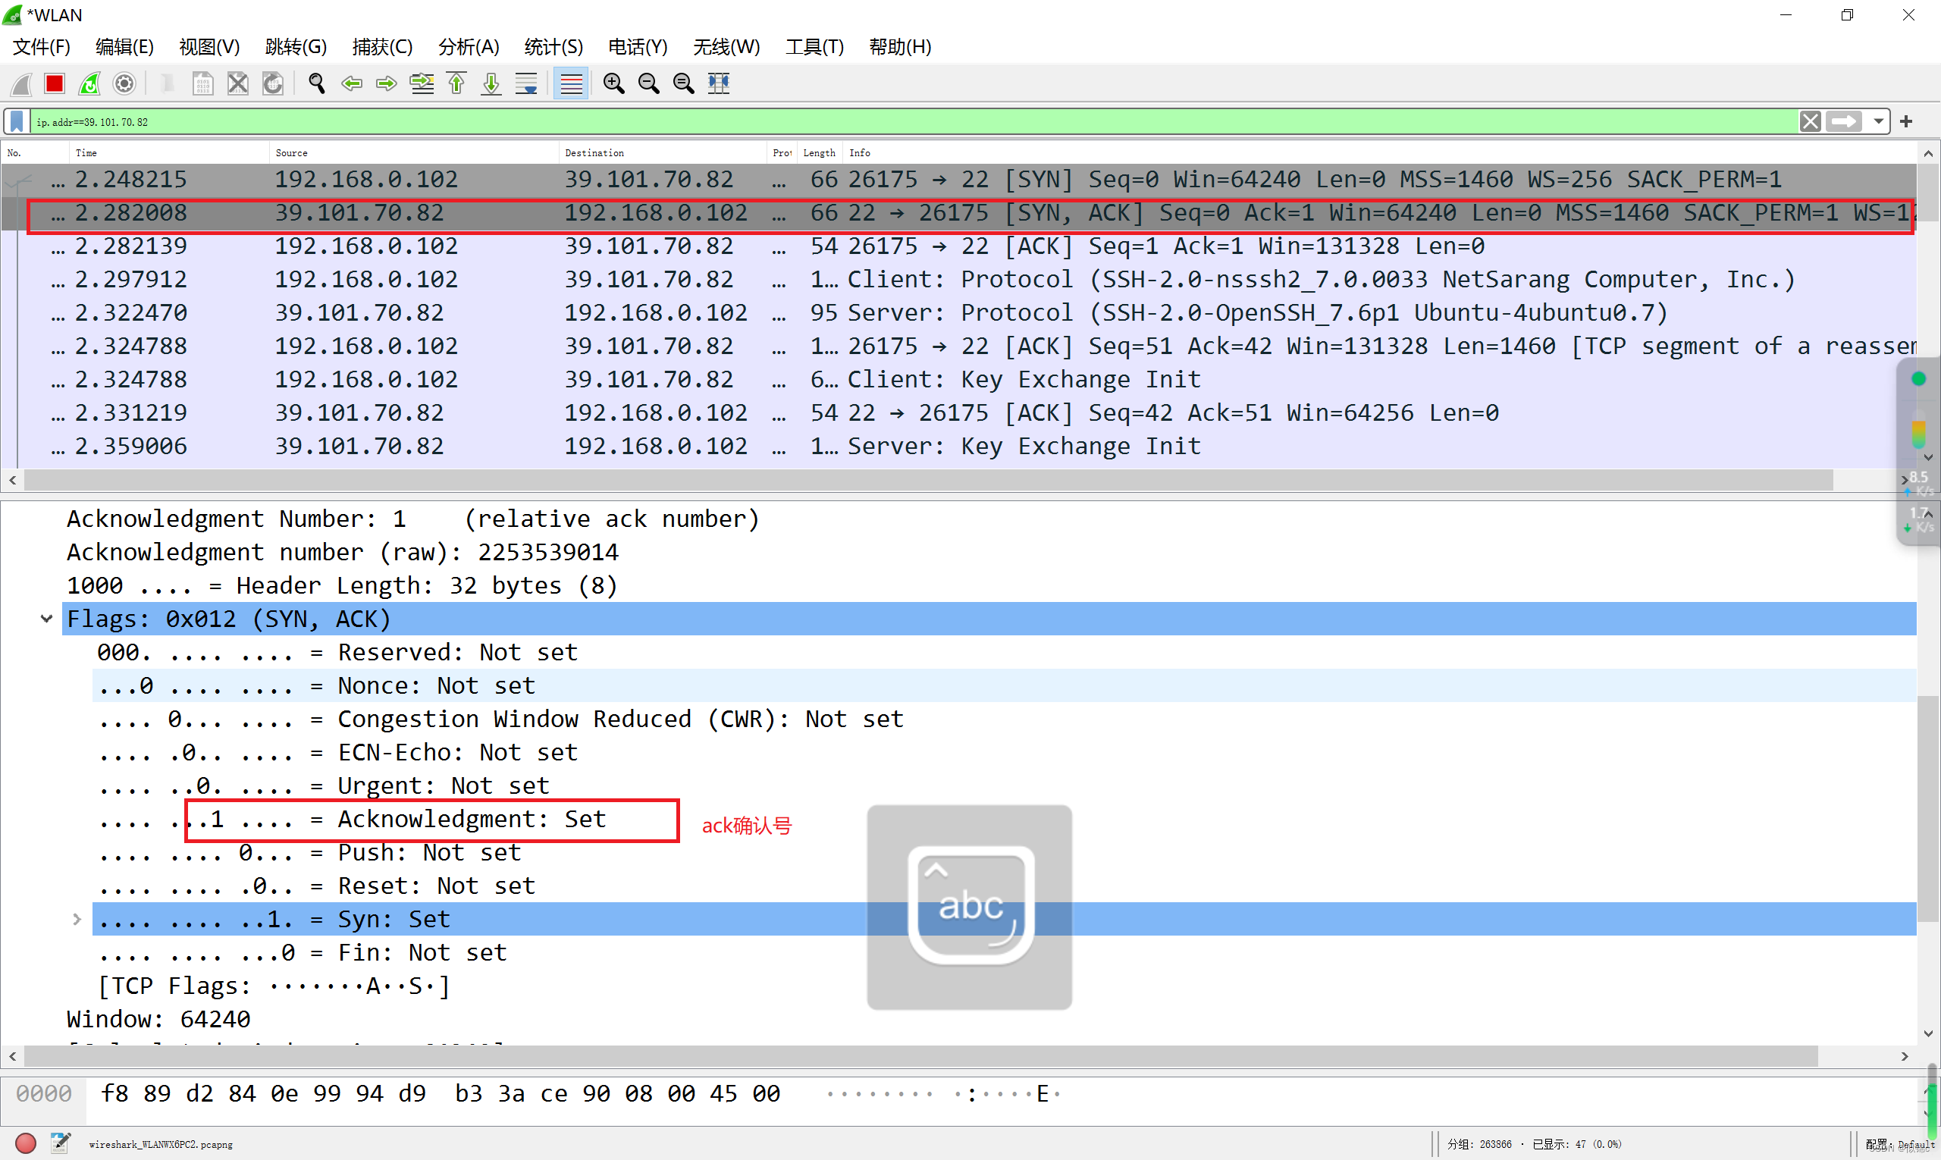The height and width of the screenshot is (1160, 1941).
Task: Click the find packet magnifier icon
Action: (316, 83)
